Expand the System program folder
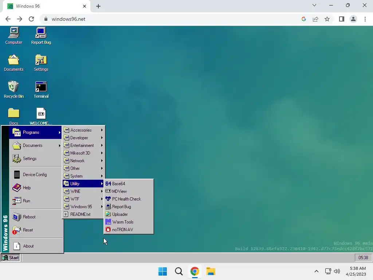Image resolution: width=373 pixels, height=280 pixels. [83, 176]
